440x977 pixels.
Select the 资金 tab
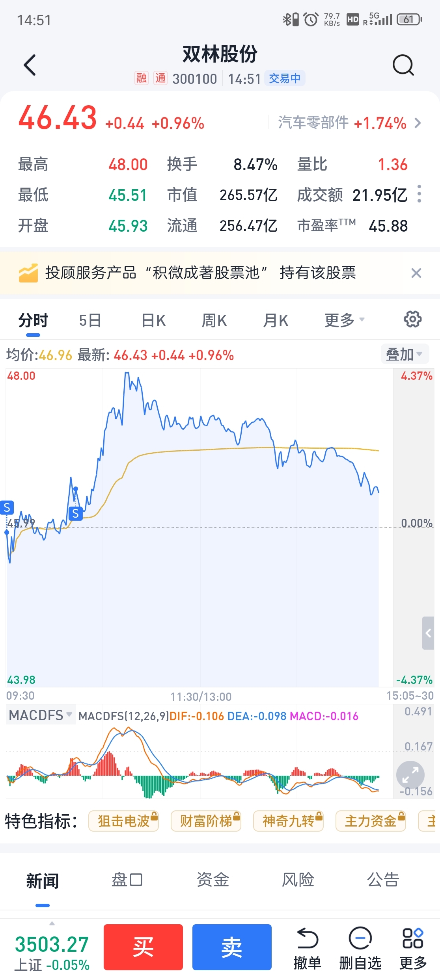213,880
